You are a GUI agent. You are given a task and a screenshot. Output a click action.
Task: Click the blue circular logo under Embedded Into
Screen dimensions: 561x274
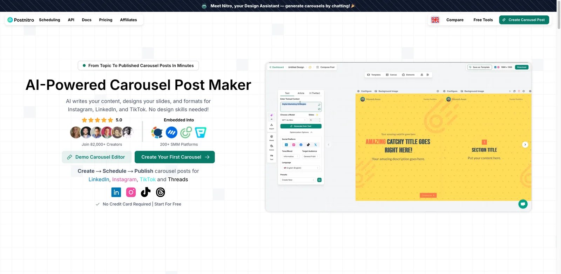pos(171,132)
